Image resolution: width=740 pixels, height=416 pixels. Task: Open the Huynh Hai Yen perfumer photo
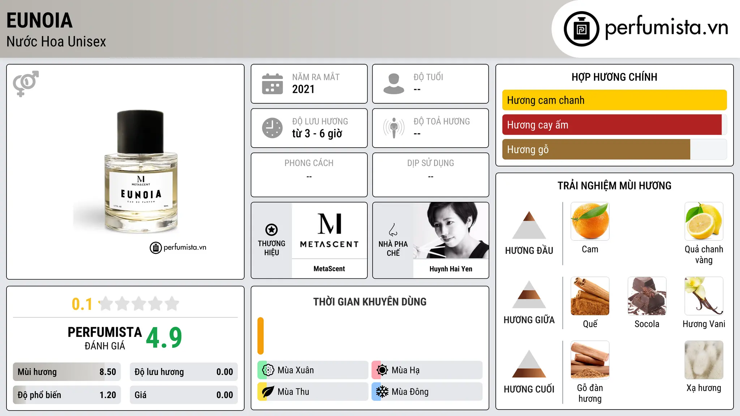451,230
